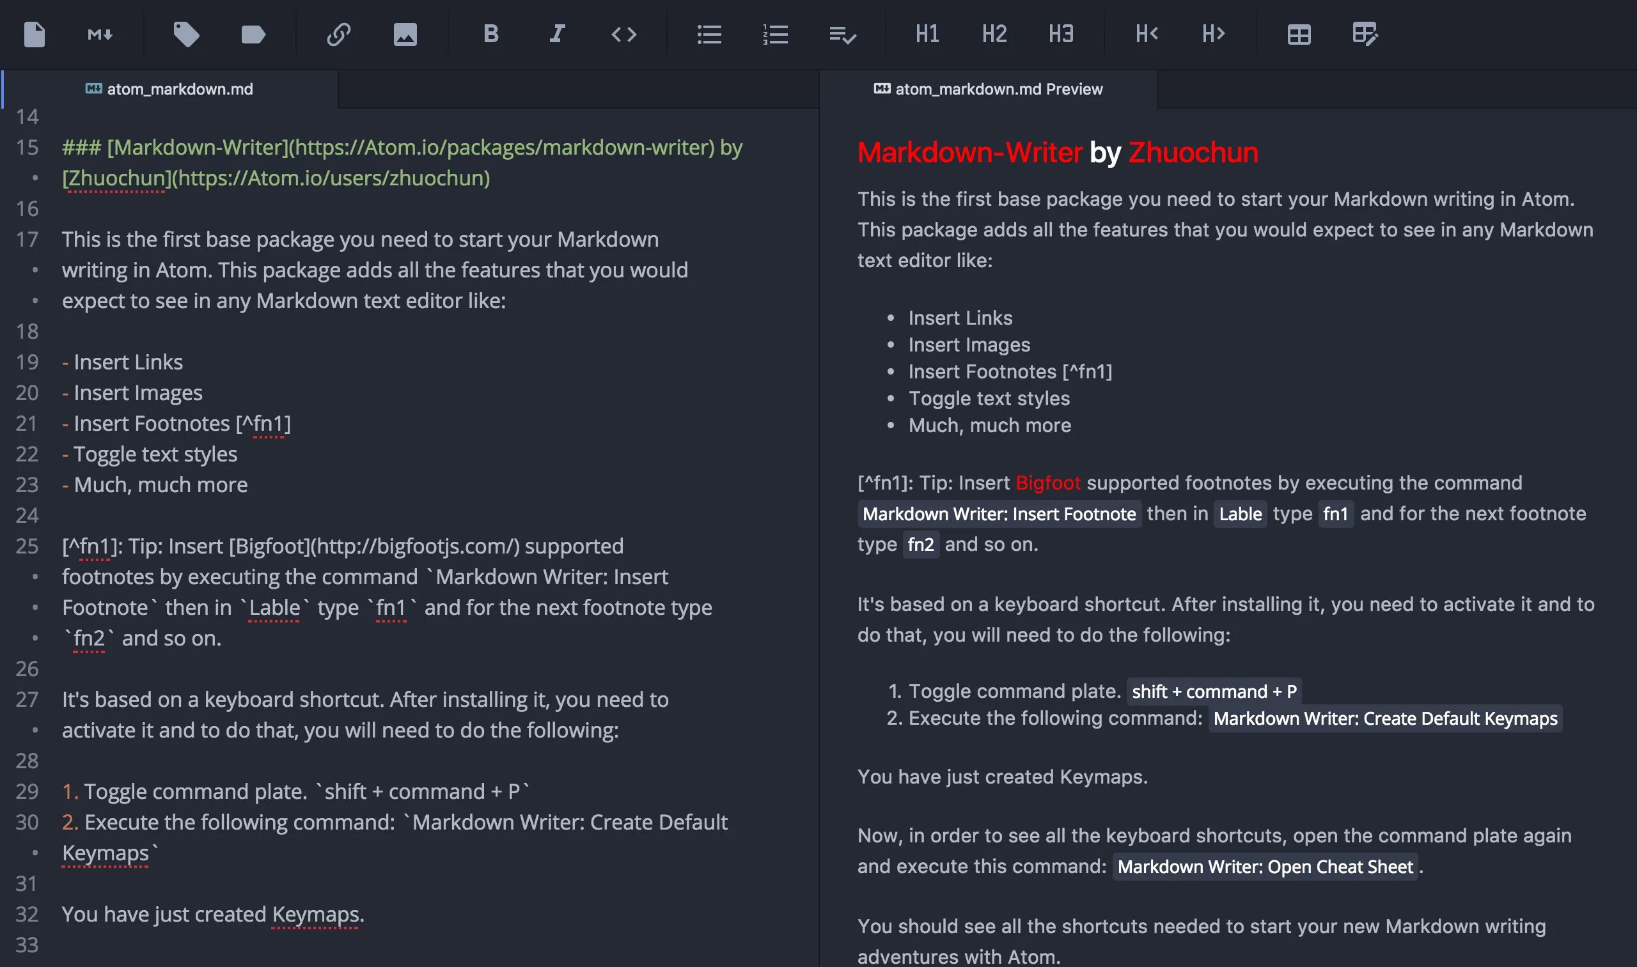Viewport: 1637px width, 967px height.
Task: Select the Ordered List icon
Action: pos(774,32)
